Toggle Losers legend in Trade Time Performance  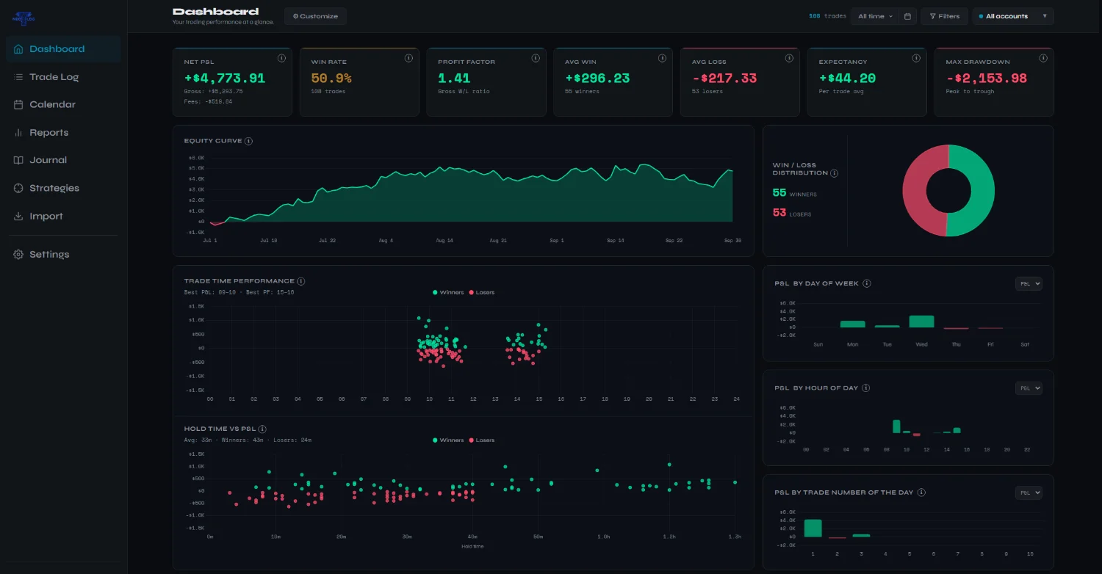[x=482, y=292]
